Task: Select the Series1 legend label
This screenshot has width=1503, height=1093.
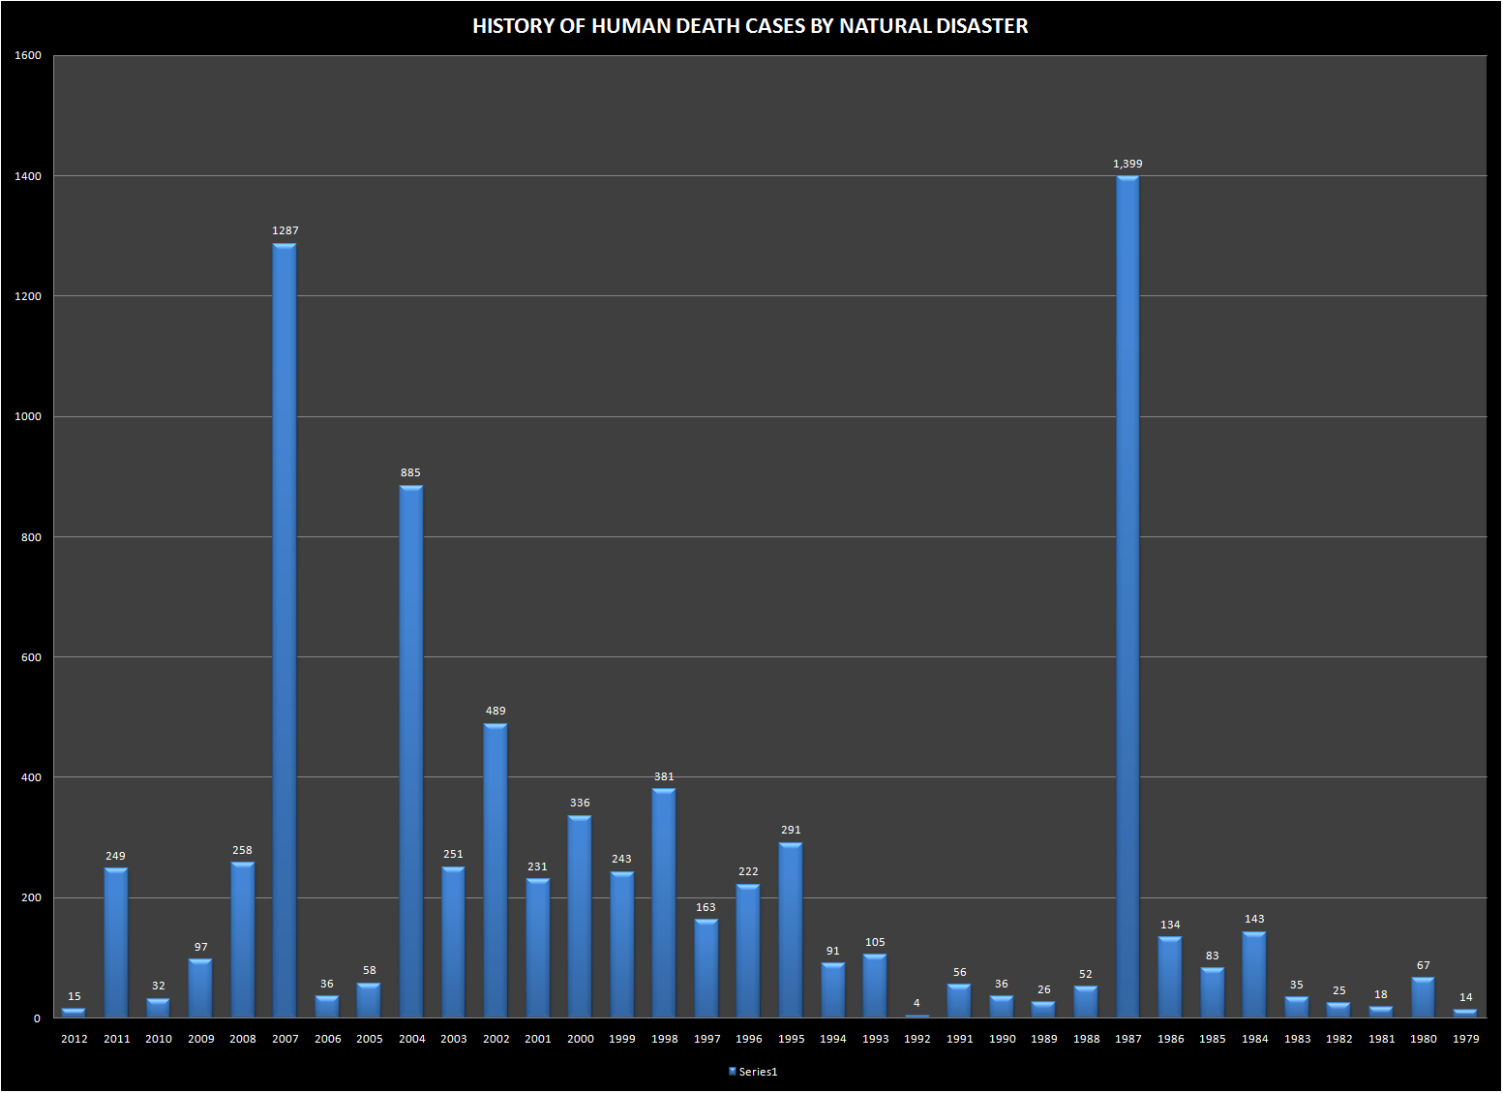Action: pyautogui.click(x=759, y=1072)
